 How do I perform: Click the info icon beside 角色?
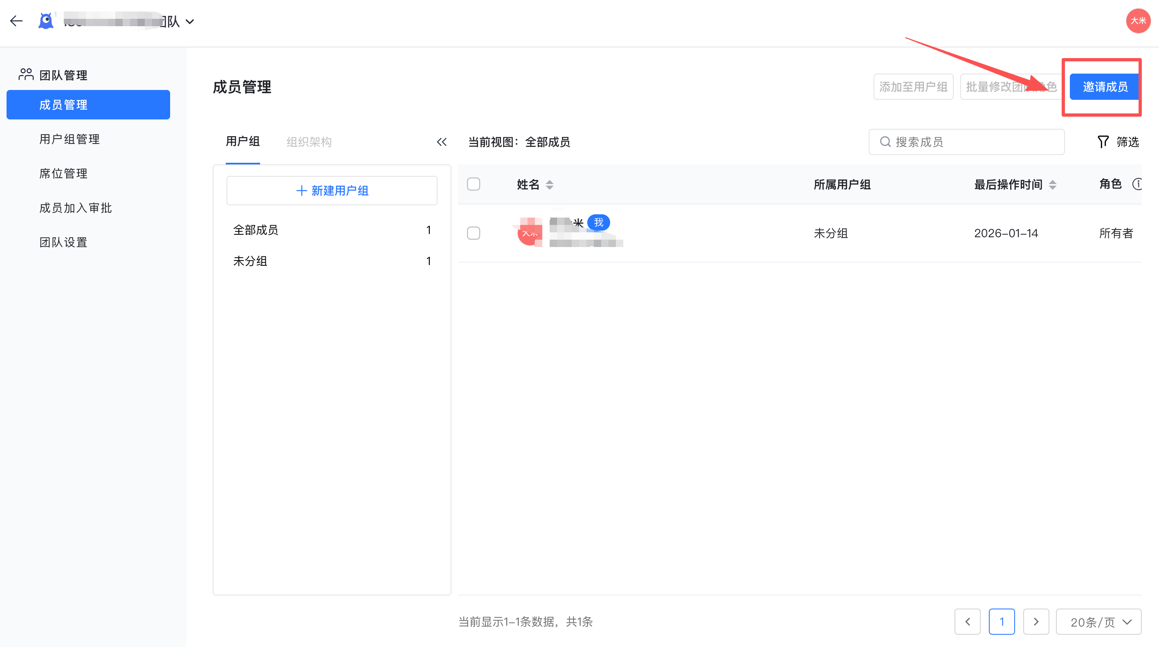[x=1137, y=184]
